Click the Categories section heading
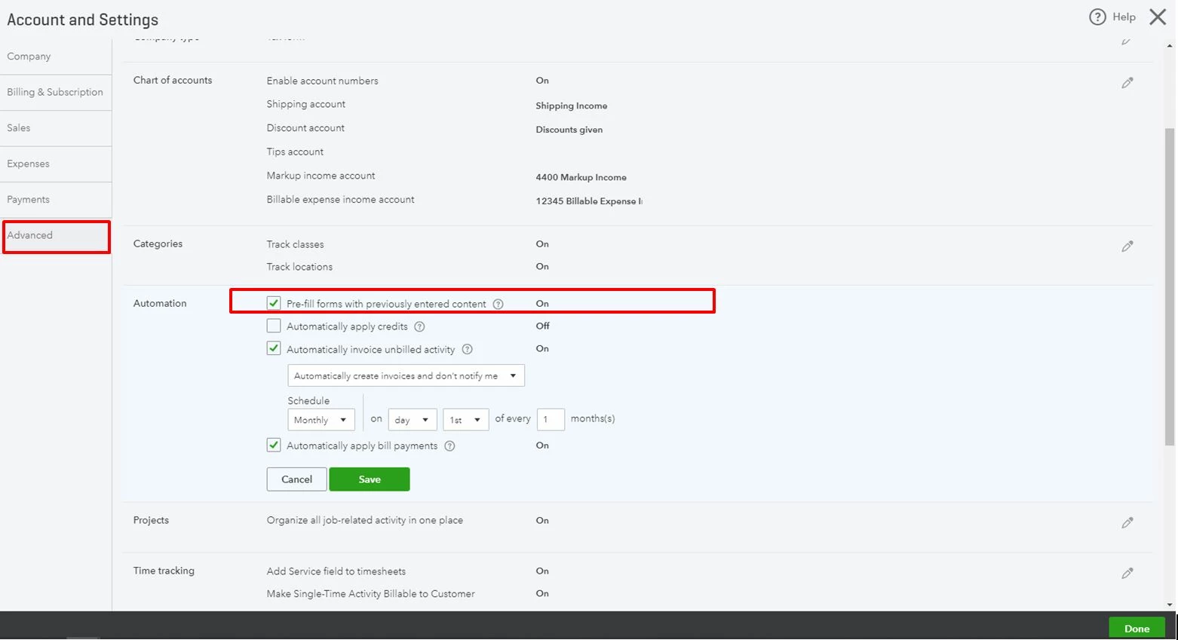The image size is (1178, 640). click(x=158, y=243)
